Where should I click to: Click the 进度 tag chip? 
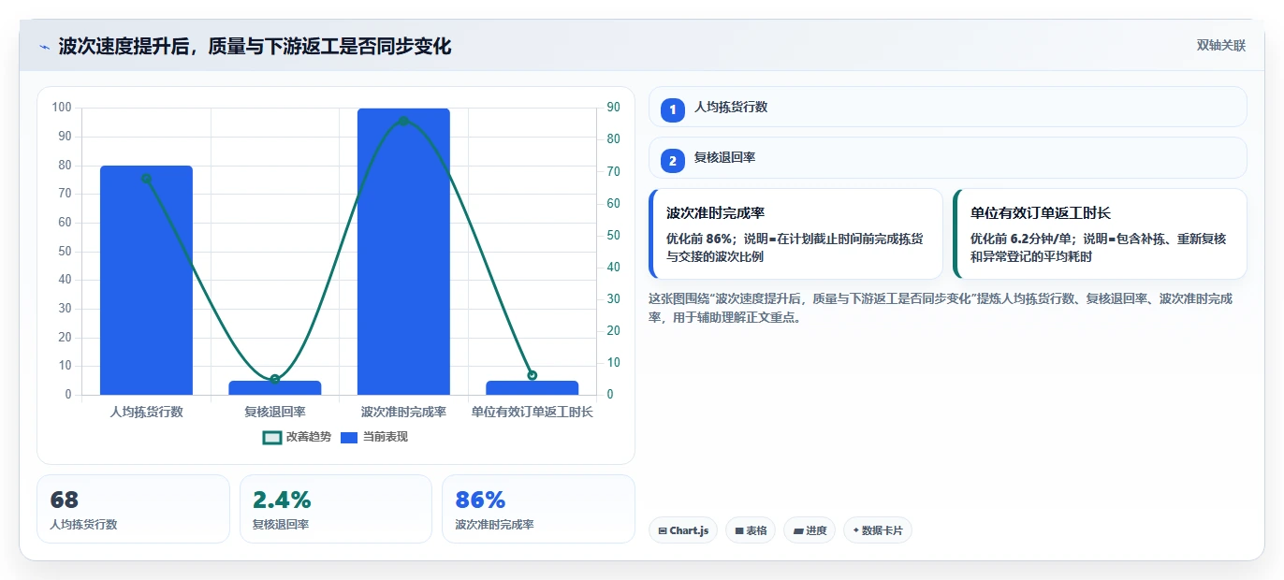click(x=810, y=530)
